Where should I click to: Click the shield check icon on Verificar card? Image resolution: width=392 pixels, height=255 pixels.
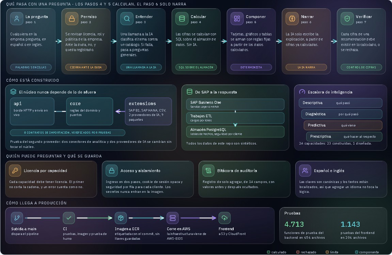tap(347, 19)
